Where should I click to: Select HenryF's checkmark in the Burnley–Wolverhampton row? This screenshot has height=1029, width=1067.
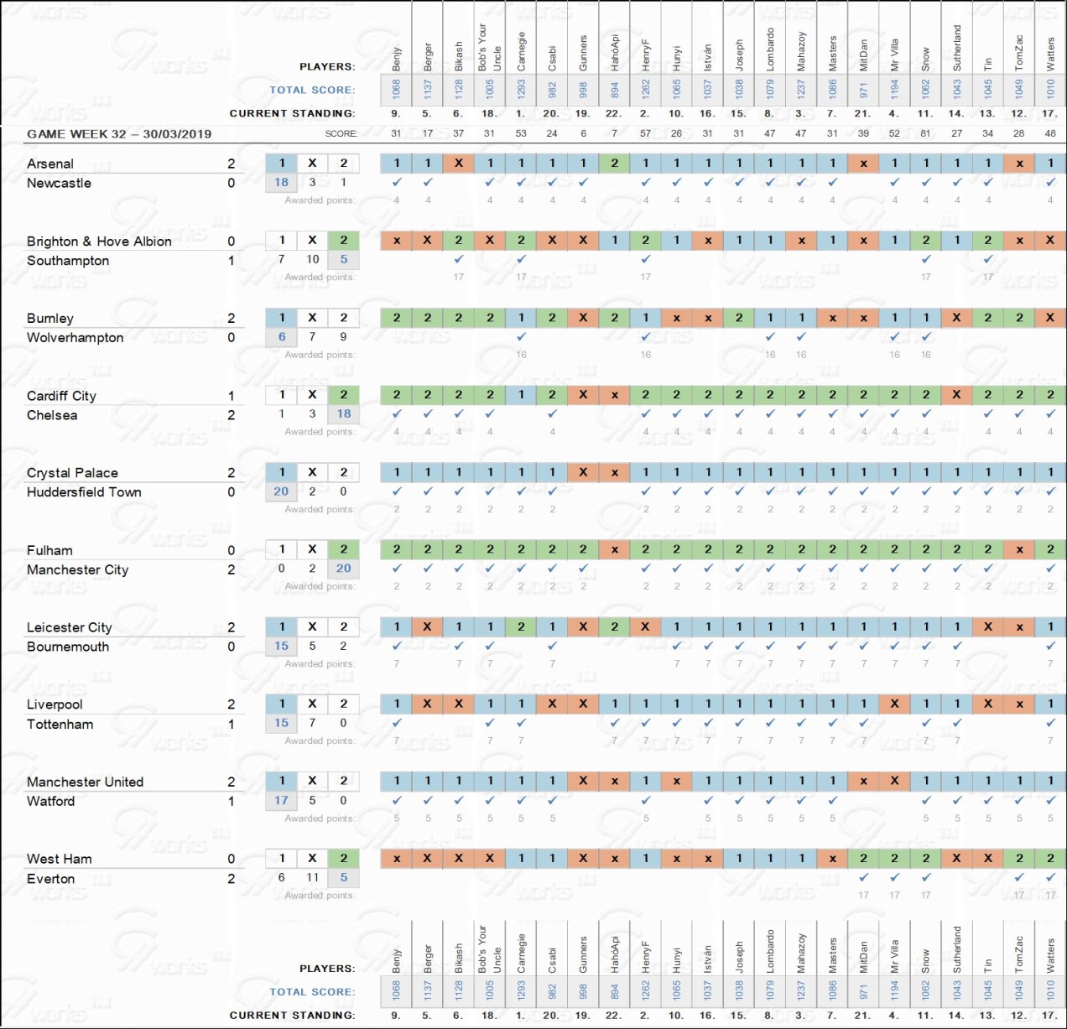[645, 336]
